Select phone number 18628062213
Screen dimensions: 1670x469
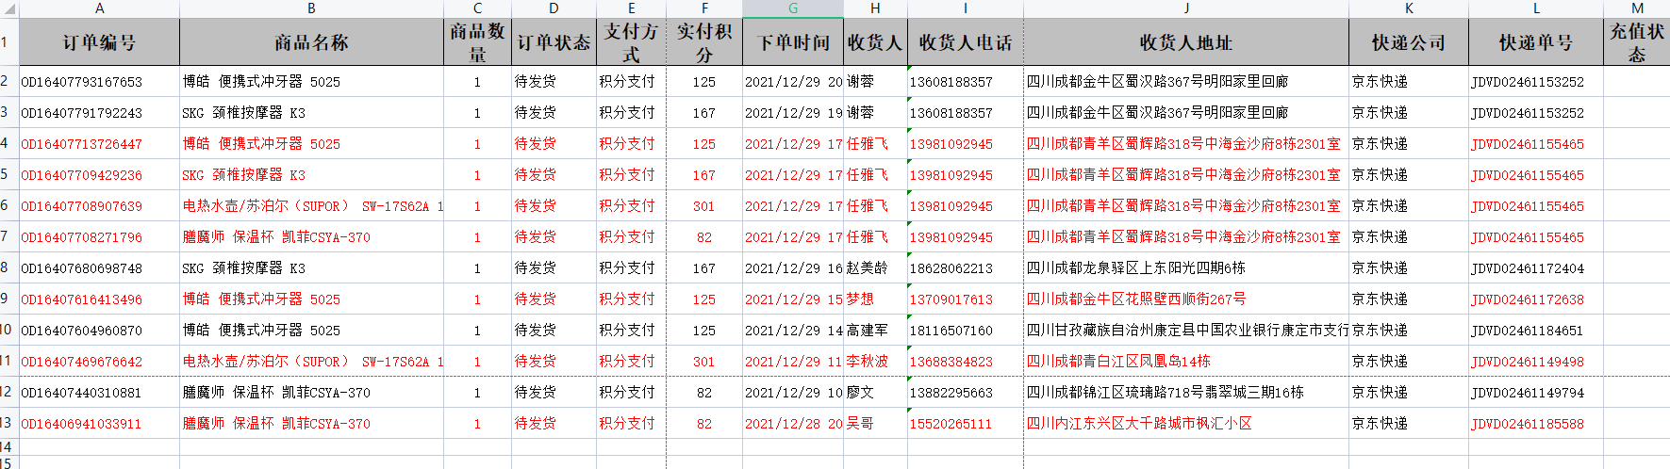[951, 268]
